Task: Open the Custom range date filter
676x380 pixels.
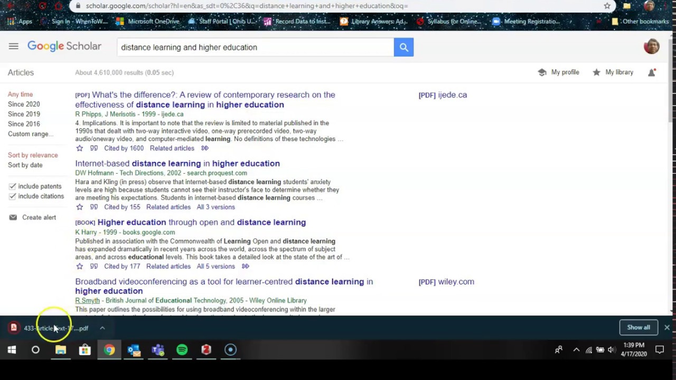Action: coord(31,134)
